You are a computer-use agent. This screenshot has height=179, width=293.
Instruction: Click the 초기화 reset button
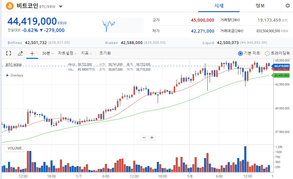[105, 53]
